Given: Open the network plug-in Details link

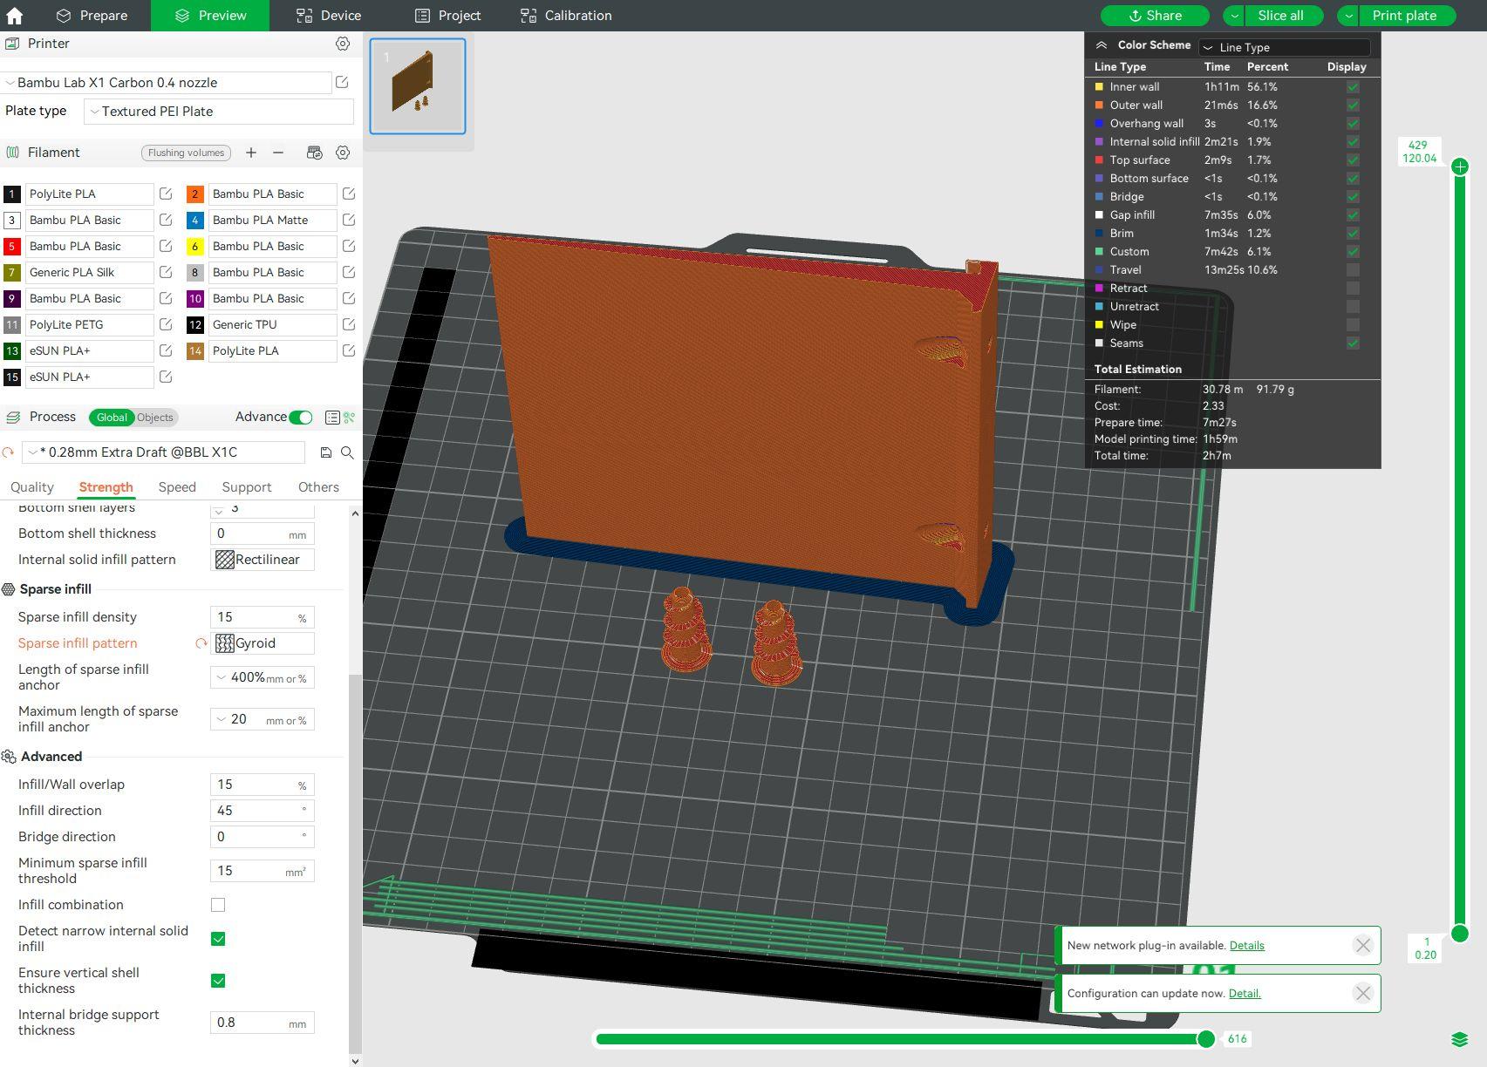Looking at the screenshot, I should 1246,945.
